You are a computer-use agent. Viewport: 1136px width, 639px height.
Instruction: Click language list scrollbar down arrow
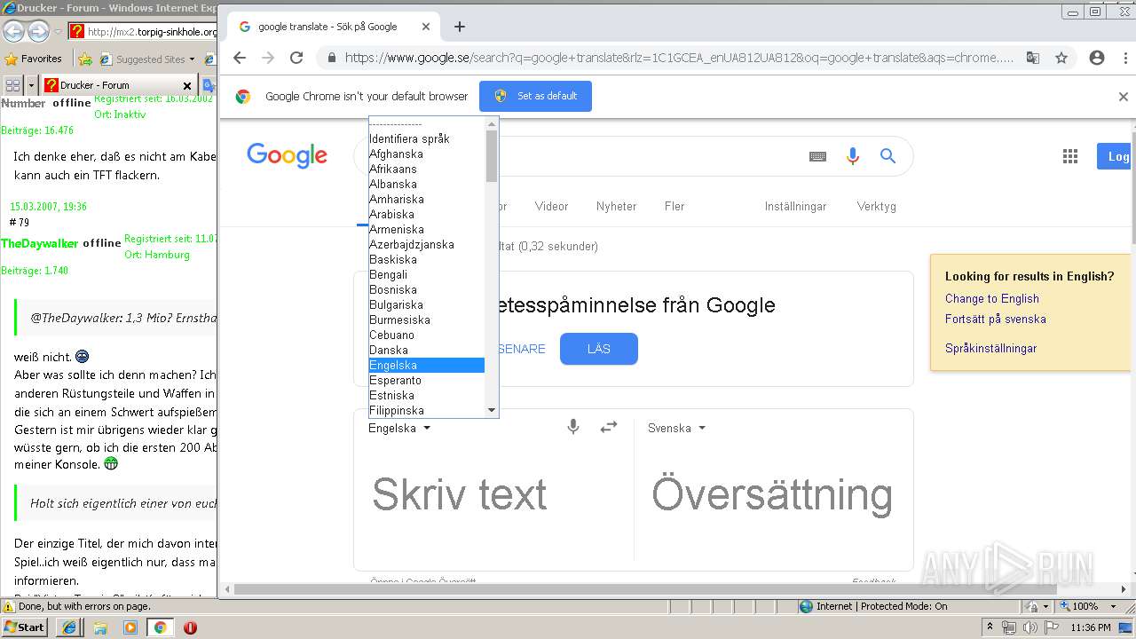click(x=492, y=410)
